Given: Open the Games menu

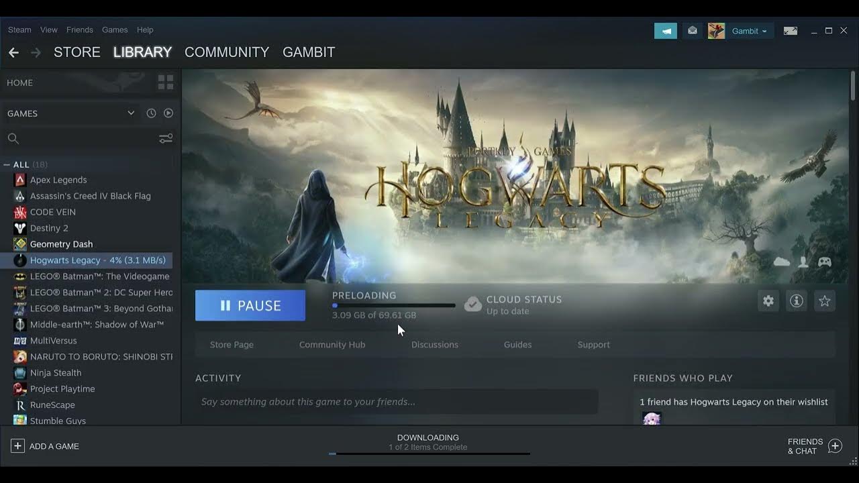Looking at the screenshot, I should 115,30.
